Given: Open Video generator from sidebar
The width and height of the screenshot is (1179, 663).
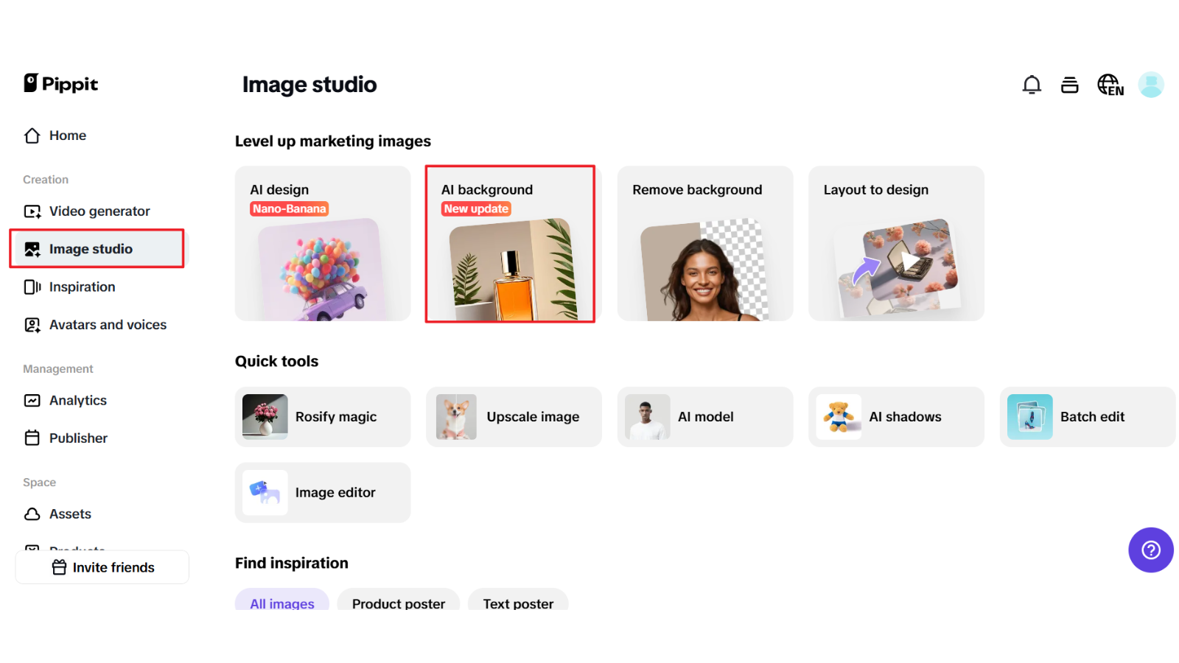Looking at the screenshot, I should coord(99,211).
